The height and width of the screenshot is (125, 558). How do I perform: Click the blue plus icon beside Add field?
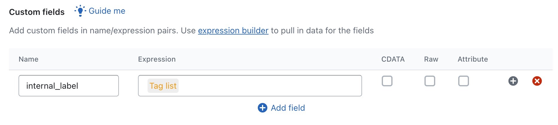(262, 108)
